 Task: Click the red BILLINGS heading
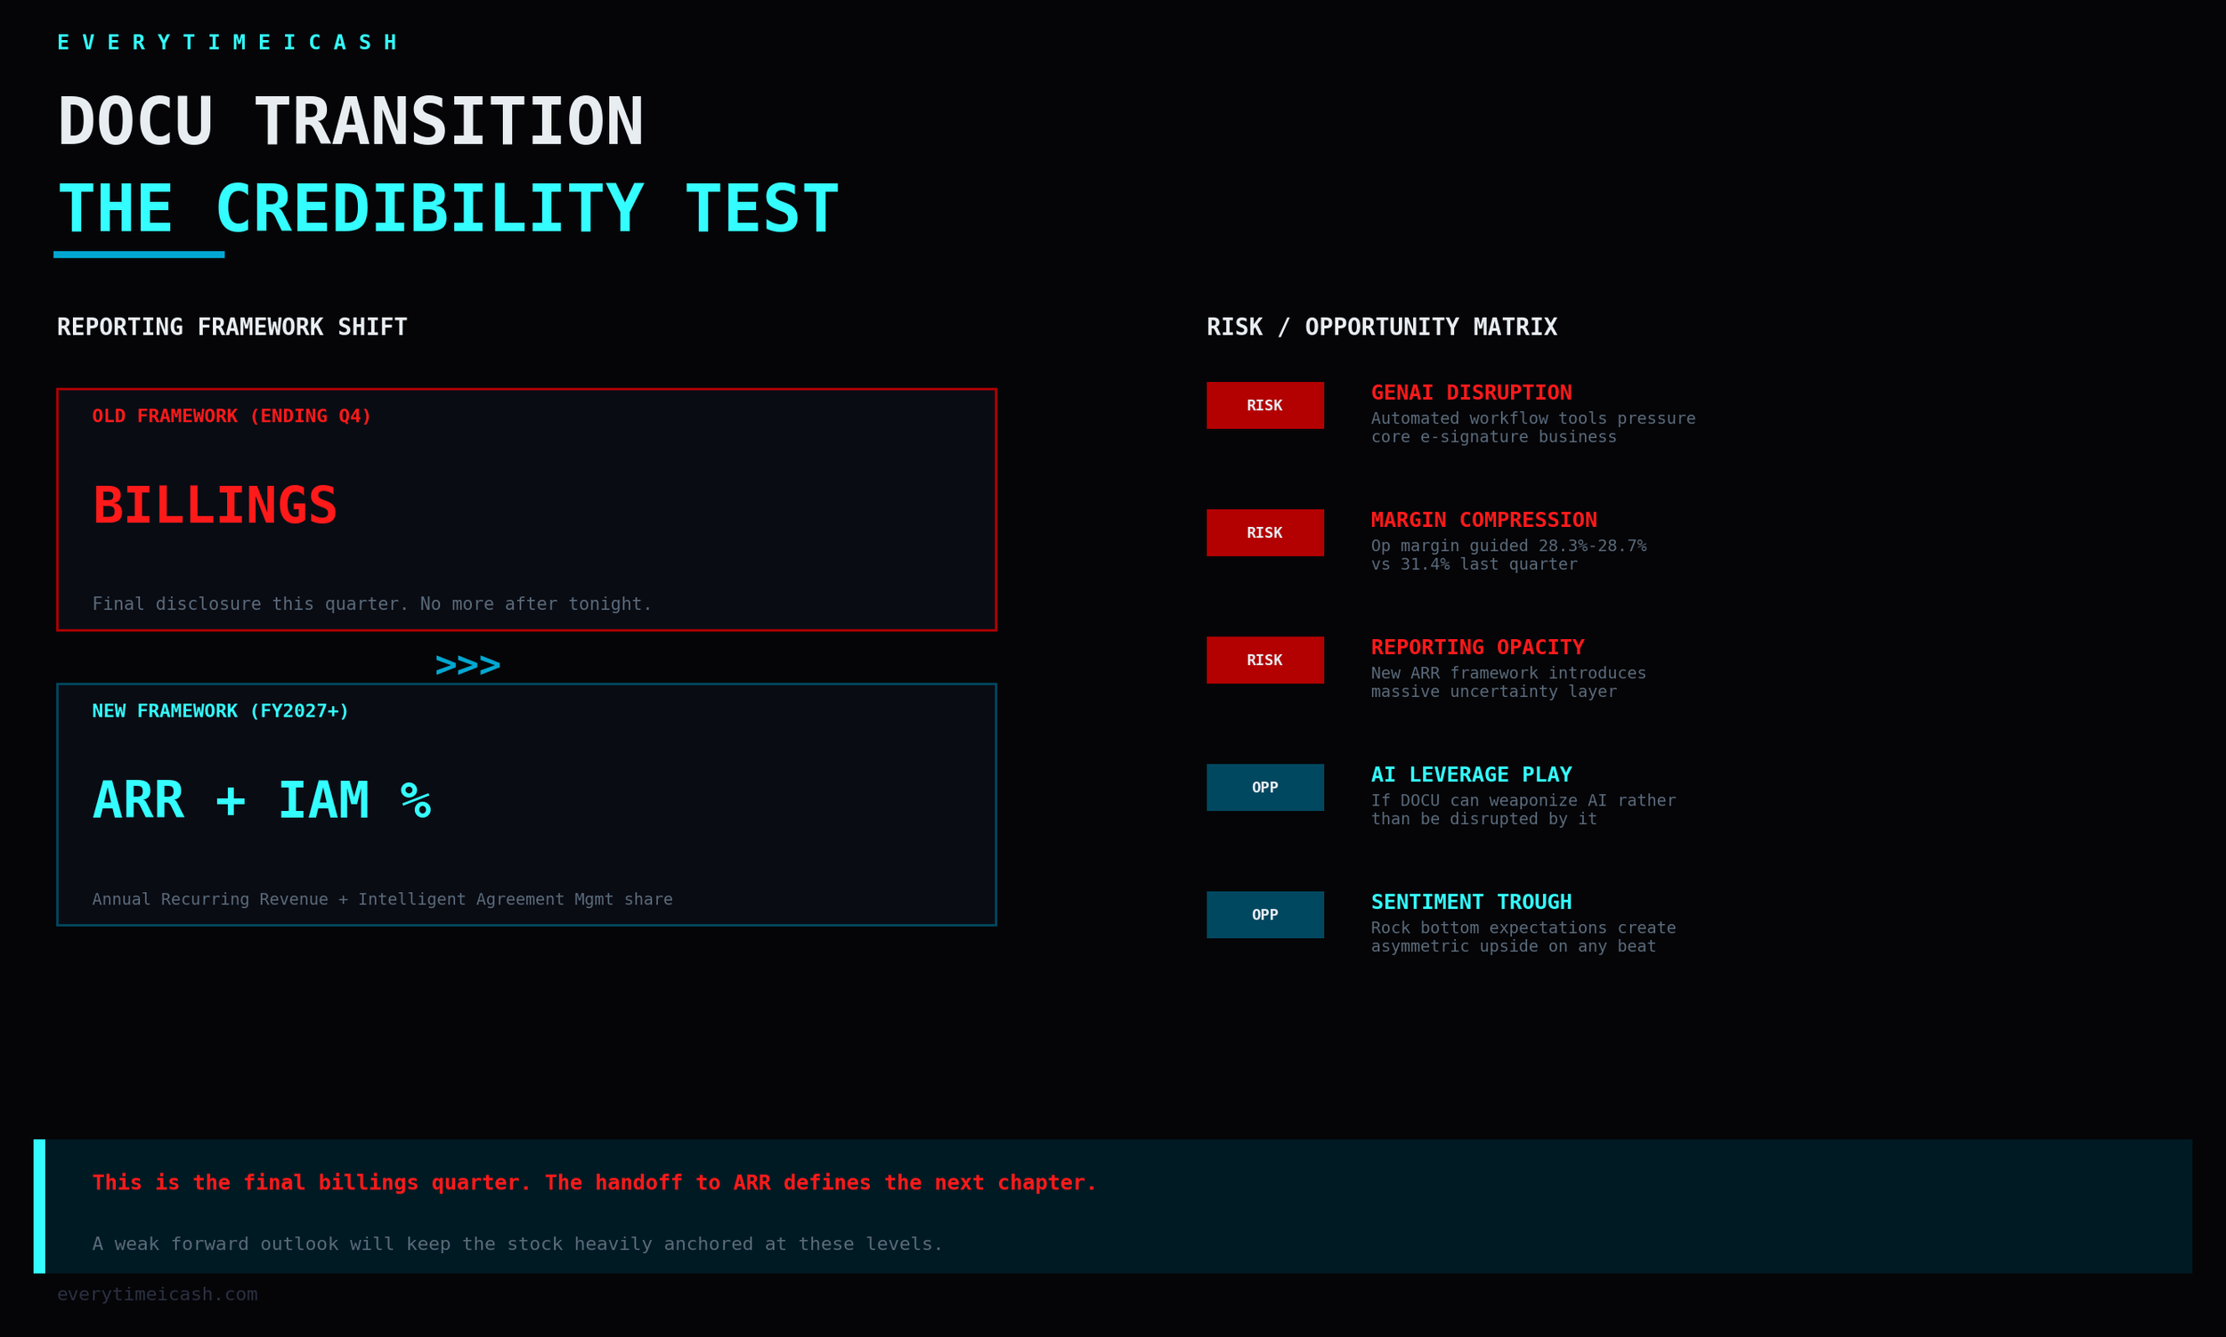point(215,506)
